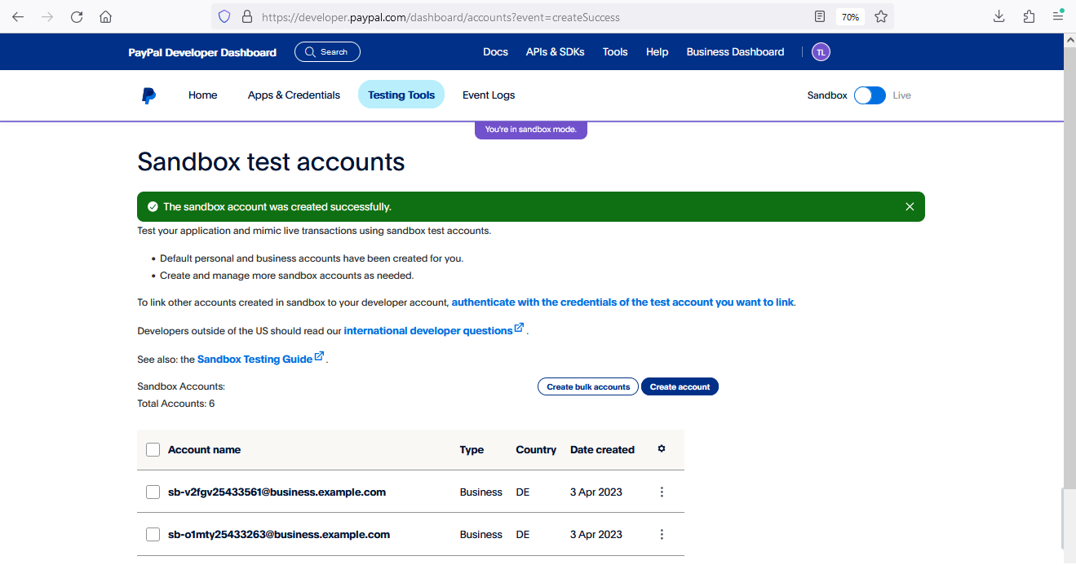The image size is (1076, 565).
Task: Open the Sandbox Testing Guide link
Action: (x=255, y=360)
